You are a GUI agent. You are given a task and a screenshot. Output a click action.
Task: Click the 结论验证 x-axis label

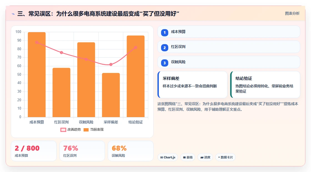[136, 122]
